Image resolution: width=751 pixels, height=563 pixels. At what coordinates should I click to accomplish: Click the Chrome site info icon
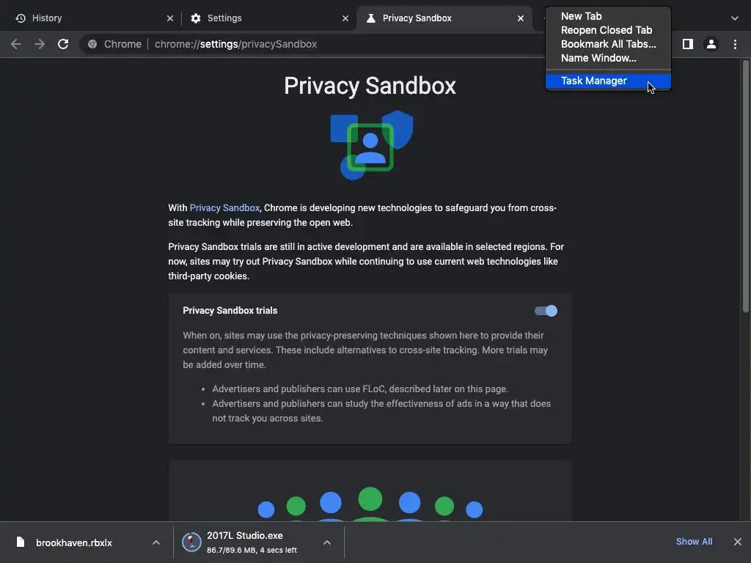click(92, 44)
